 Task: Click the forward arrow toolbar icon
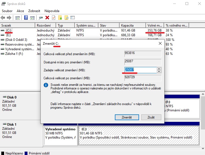point(9,18)
